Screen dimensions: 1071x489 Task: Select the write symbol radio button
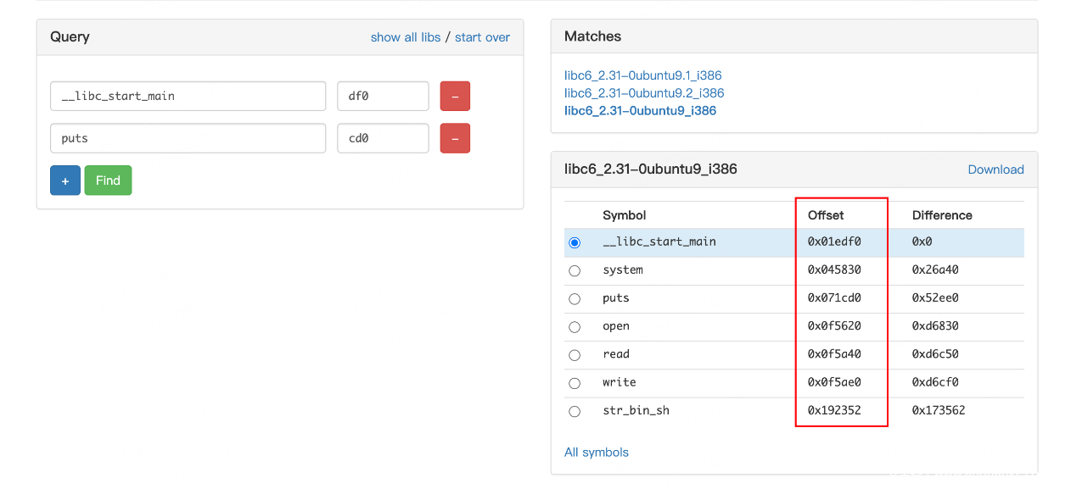click(x=575, y=383)
